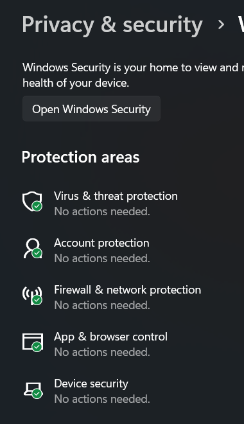This screenshot has width=244, height=424.
Task: Select 'No actions needed' under Device security
Action: 102,399
